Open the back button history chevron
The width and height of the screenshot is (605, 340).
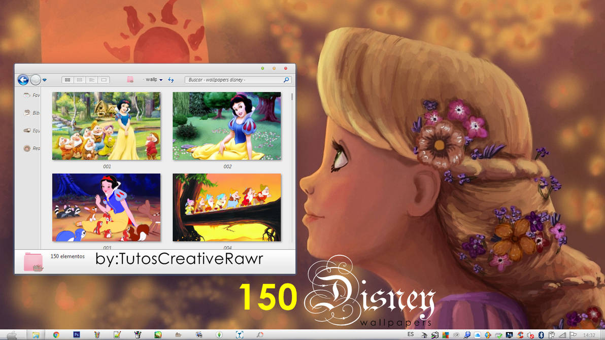[44, 80]
